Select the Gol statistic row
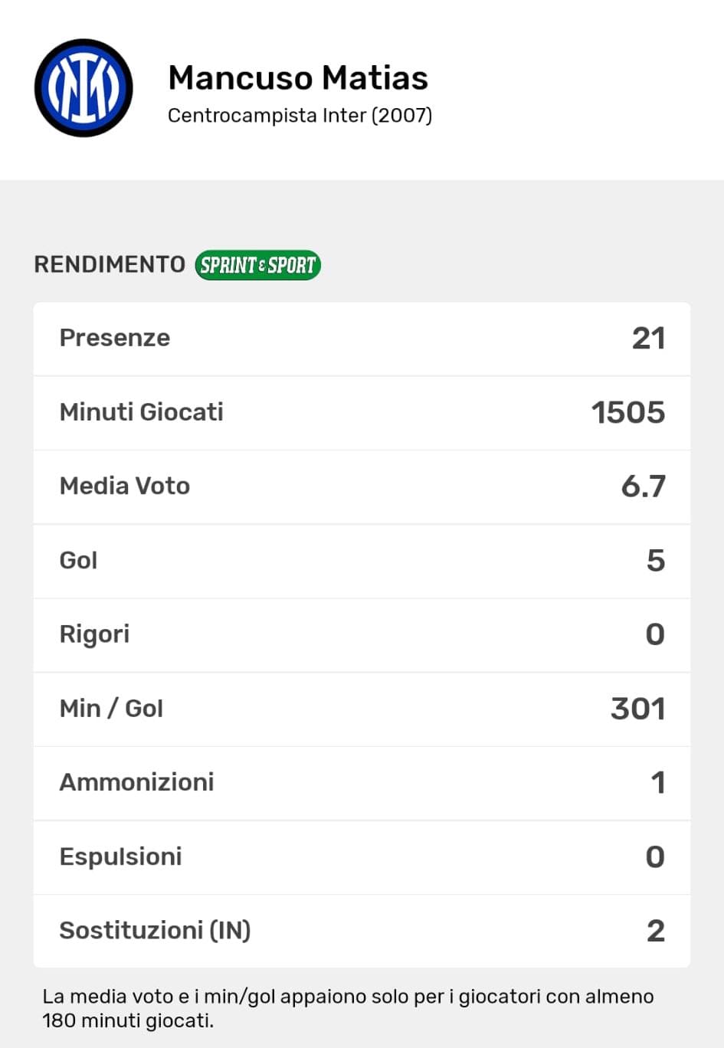Screen dimensions: 724x1048 pyautogui.click(x=362, y=561)
